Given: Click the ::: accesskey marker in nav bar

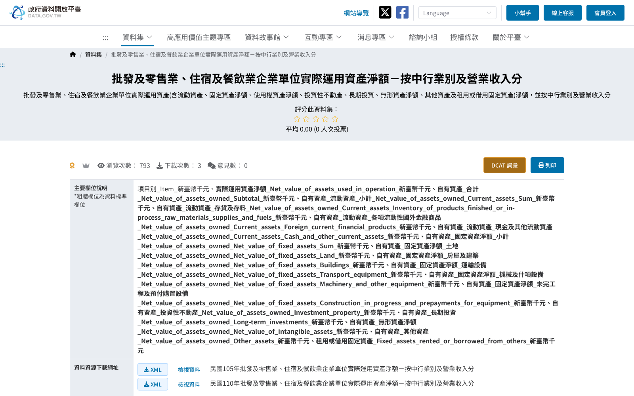Looking at the screenshot, I should [105, 38].
